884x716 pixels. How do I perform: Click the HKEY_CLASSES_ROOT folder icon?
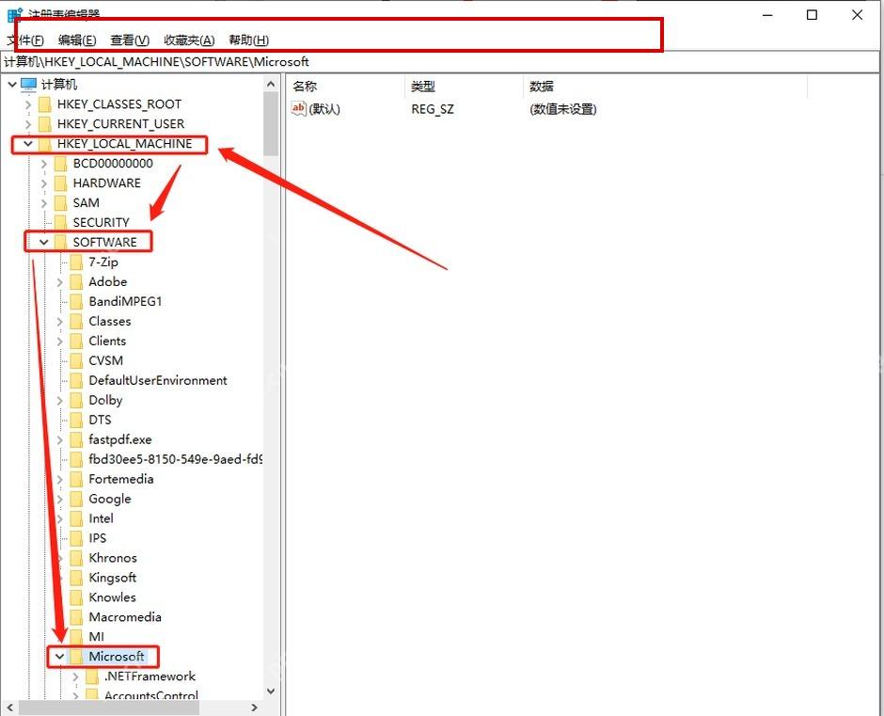tap(44, 104)
